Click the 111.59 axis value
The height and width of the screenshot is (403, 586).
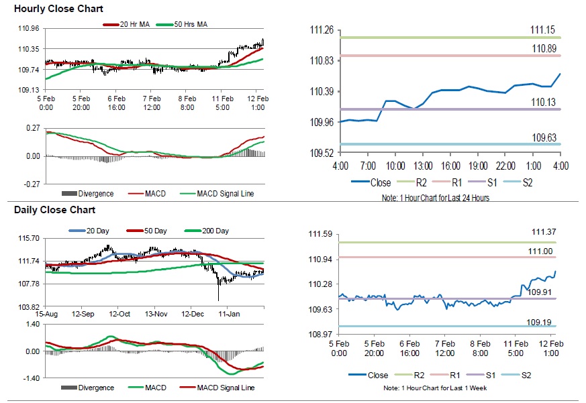click(320, 234)
